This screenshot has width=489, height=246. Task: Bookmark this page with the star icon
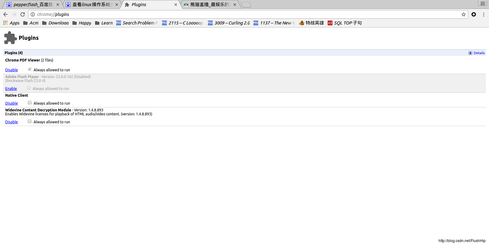tap(463, 14)
